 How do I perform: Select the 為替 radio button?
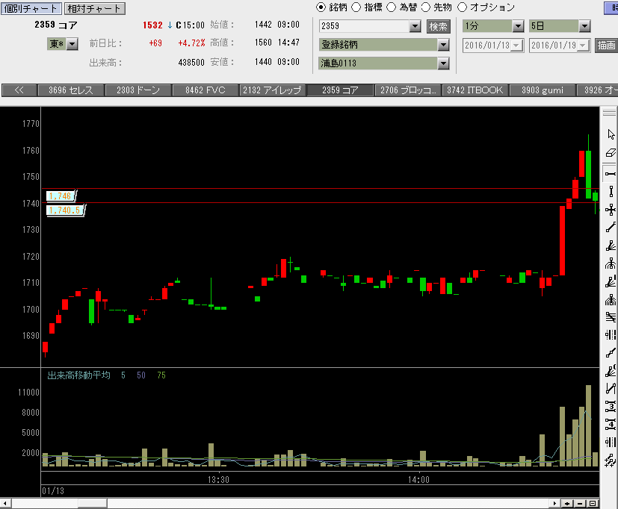click(391, 7)
